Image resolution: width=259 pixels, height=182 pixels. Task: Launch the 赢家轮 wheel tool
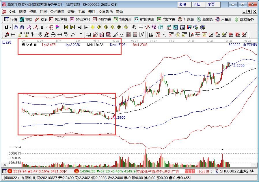pos(205,19)
